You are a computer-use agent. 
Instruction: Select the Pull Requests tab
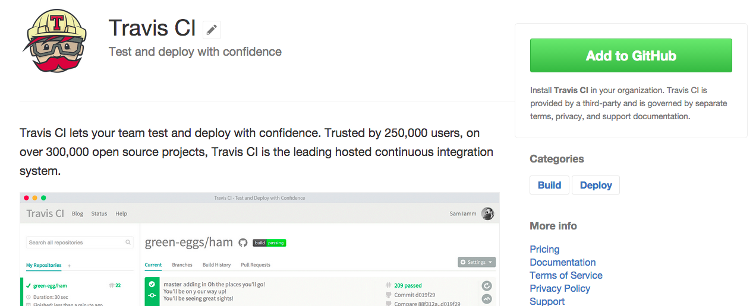point(256,265)
